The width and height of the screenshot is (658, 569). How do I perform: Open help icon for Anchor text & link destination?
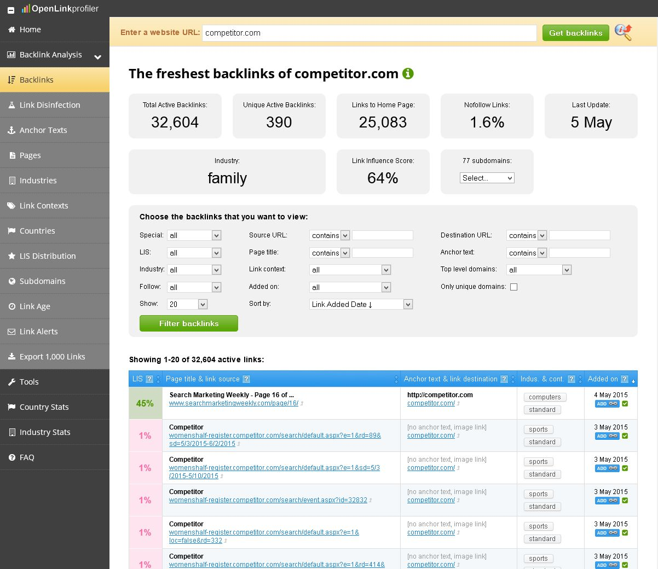coord(504,379)
